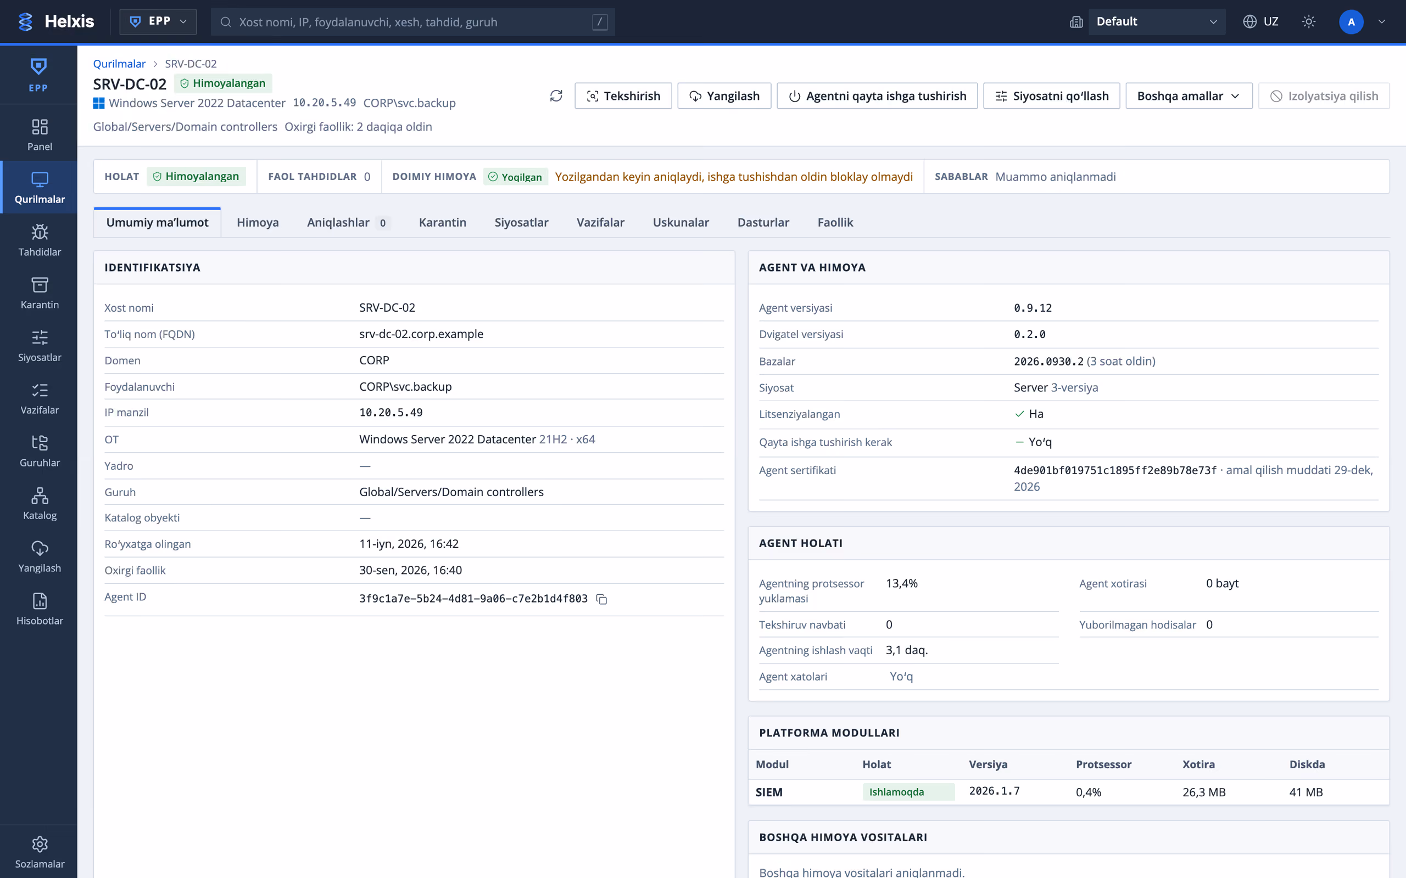Click the SIEM module row
Screen dimensions: 1406x878
[1068, 792]
